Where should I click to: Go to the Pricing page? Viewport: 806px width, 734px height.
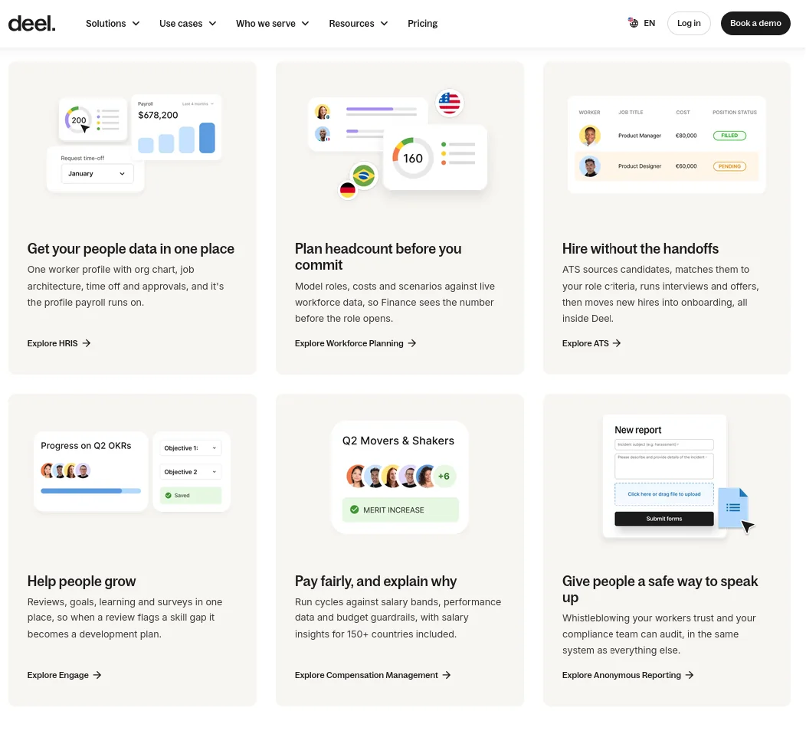click(422, 23)
